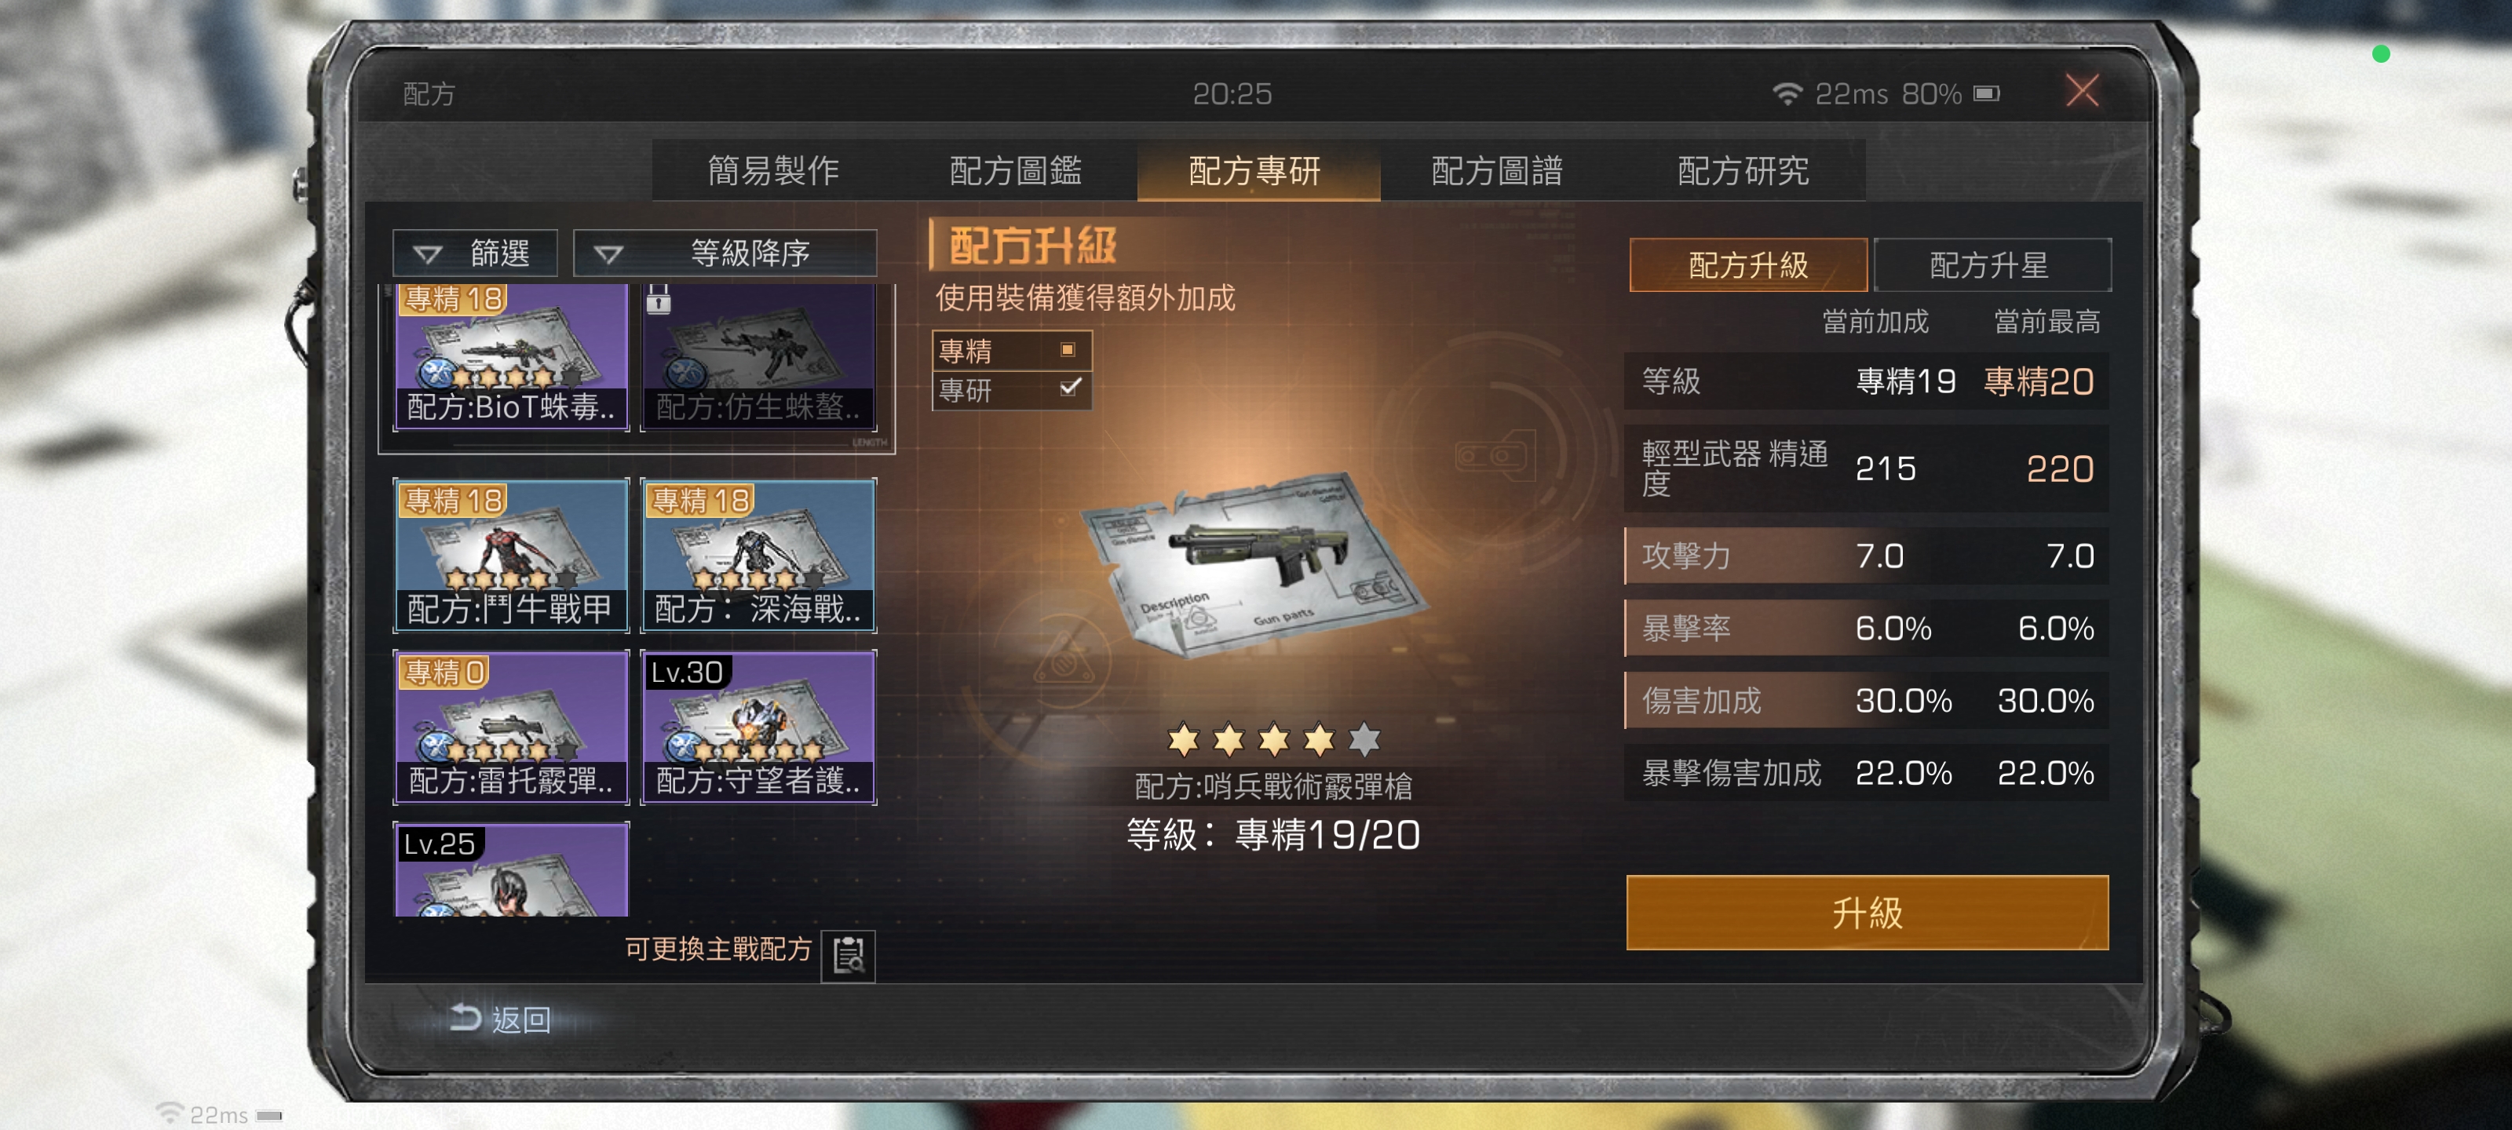This screenshot has height=1130, width=2512.
Task: Tap the battery status icon
Action: pyautogui.click(x=1986, y=93)
